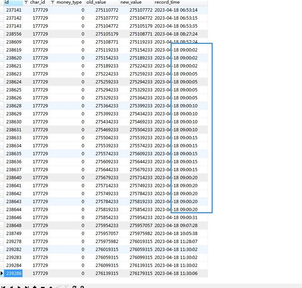The width and height of the screenshot is (302, 288).
Task: Click old_value 275110772 in first row
Action: pyautogui.click(x=107, y=10)
